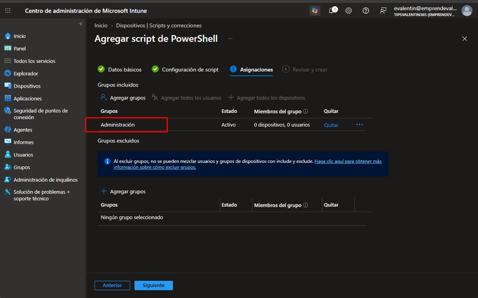478x298 pixels.
Task: Close the Agregar script de PowerShell pane
Action: (x=465, y=39)
